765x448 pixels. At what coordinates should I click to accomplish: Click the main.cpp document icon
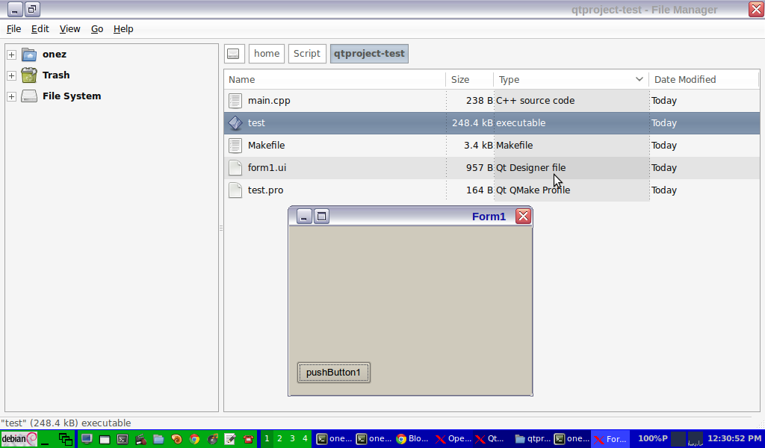pos(235,100)
